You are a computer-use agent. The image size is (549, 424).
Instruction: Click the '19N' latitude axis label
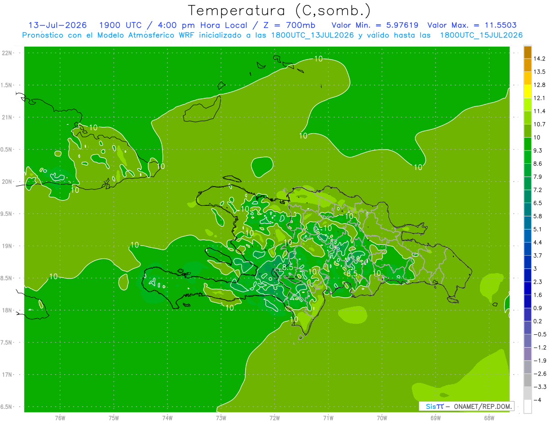click(x=8, y=246)
